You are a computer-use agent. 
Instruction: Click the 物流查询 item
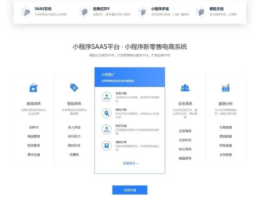coord(34,146)
